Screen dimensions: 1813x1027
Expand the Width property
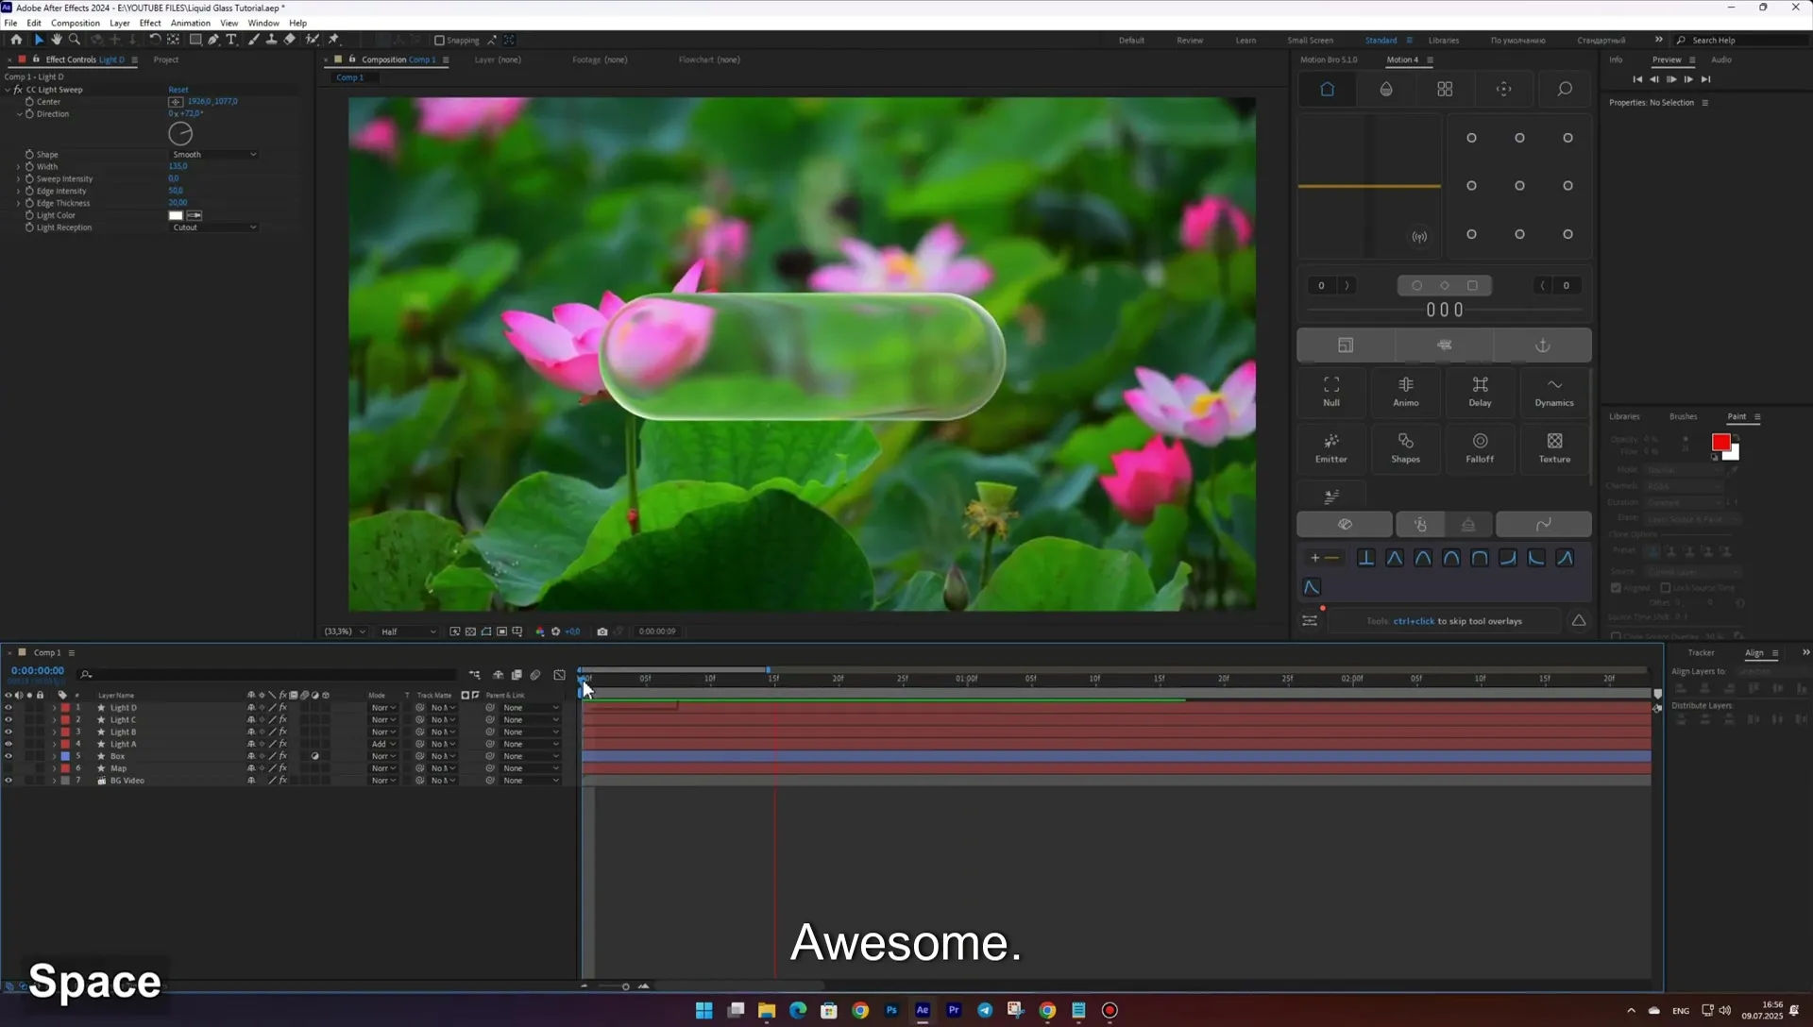click(x=18, y=166)
